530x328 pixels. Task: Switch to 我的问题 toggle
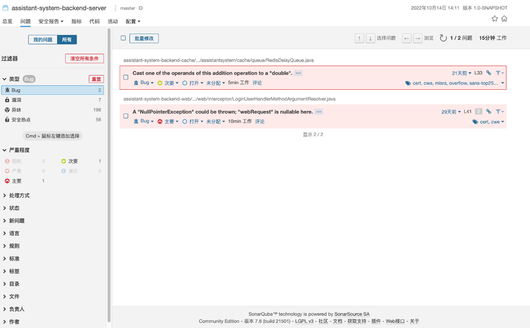point(43,39)
